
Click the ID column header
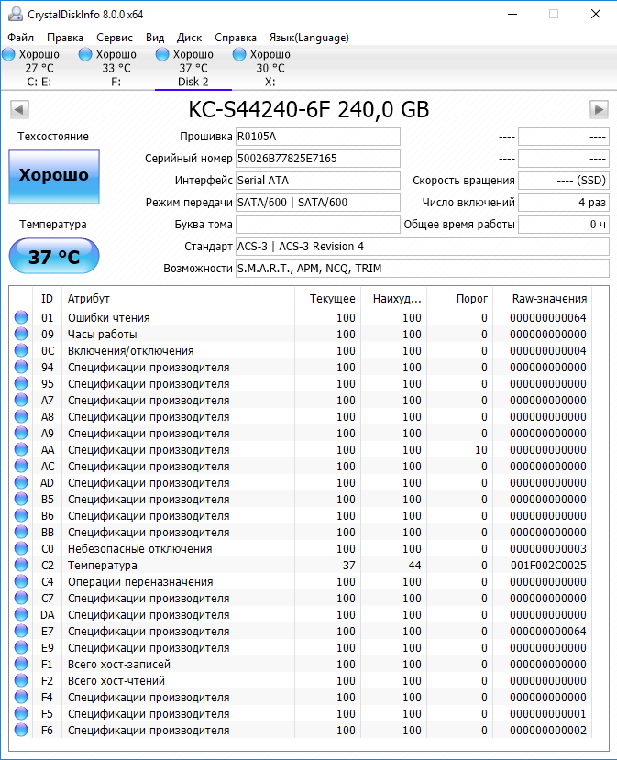[47, 299]
